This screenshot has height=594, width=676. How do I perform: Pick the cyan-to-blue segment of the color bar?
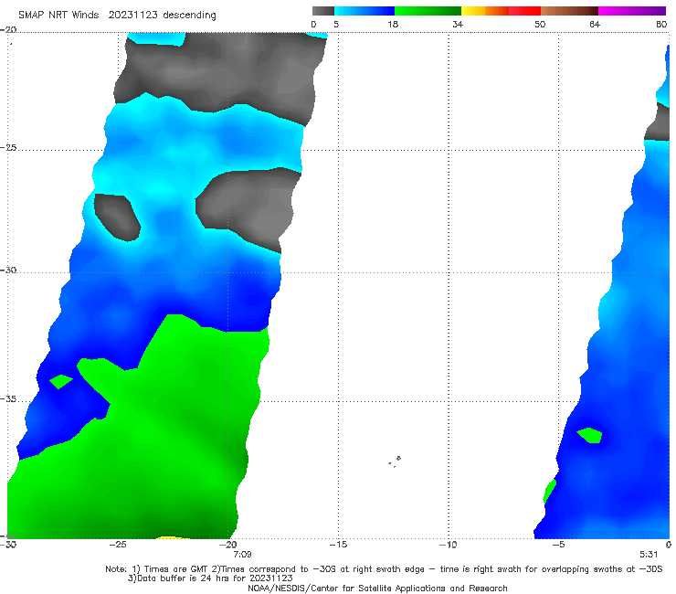pyautogui.click(x=364, y=11)
